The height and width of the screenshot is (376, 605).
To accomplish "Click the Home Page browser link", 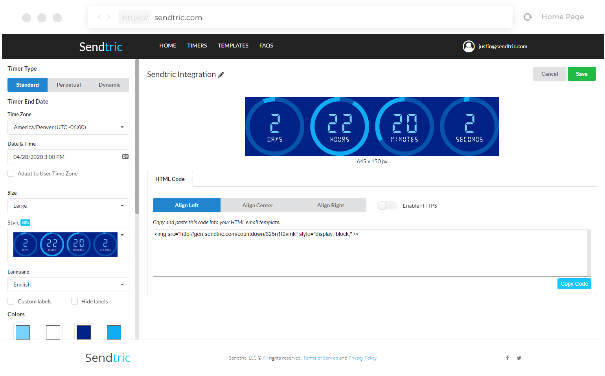I will (563, 17).
